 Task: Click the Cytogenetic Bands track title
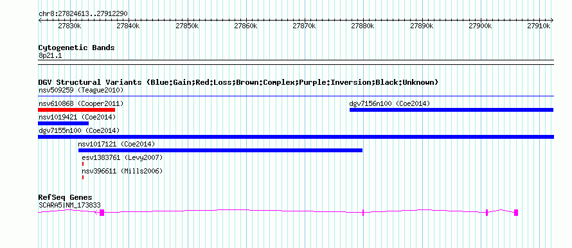pos(76,48)
